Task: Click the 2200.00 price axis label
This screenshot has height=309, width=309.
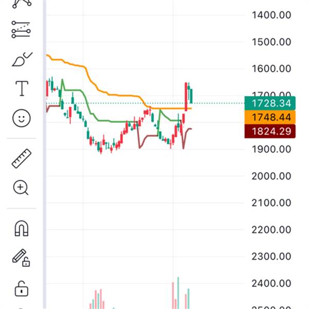Action: point(271,229)
